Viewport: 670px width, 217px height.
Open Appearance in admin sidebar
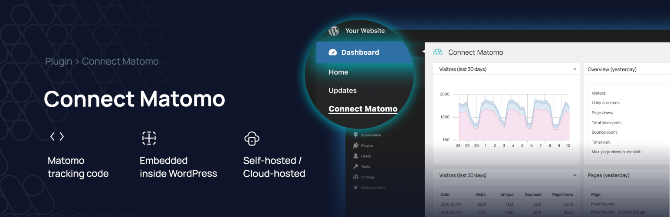click(x=371, y=135)
